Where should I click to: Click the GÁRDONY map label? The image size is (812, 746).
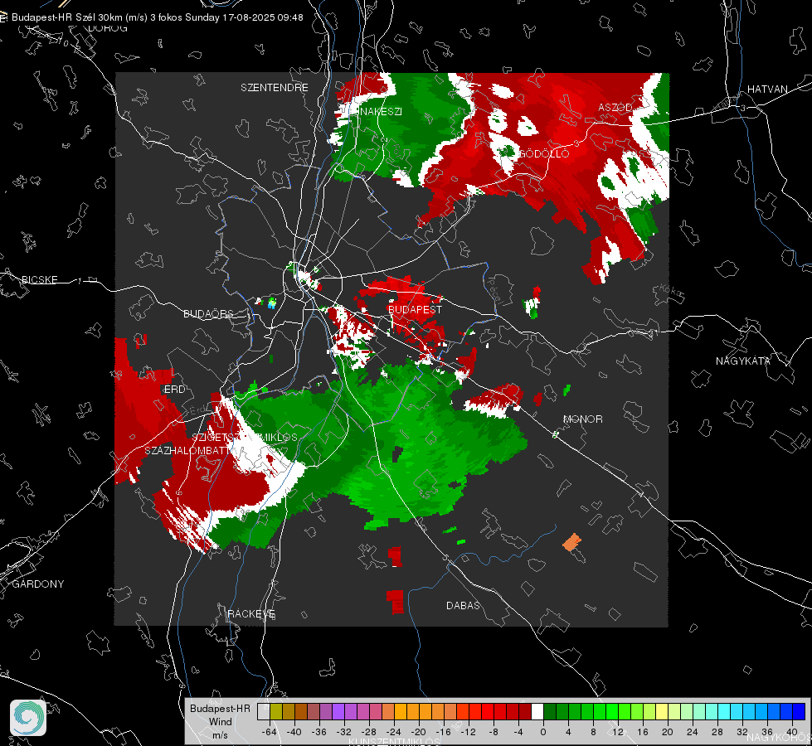(38, 584)
